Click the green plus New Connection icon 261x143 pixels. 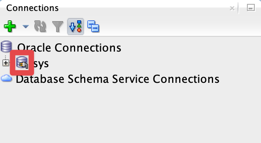pyautogui.click(x=10, y=26)
